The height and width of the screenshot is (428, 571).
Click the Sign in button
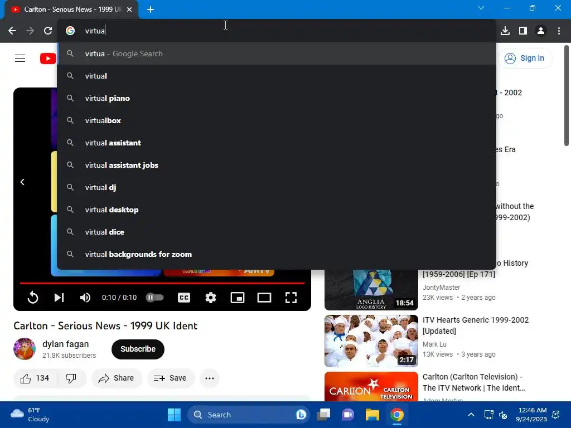click(x=525, y=58)
